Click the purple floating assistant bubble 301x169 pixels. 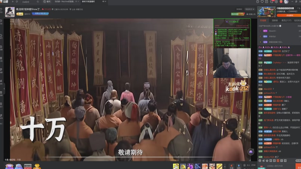coord(251,152)
